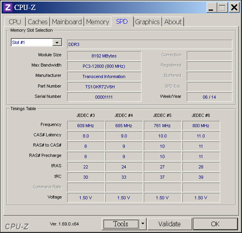Image resolution: width=242 pixels, height=233 pixels.
Task: Click the JEDEC #3 voltage 1.50 V cell
Action: (86, 198)
